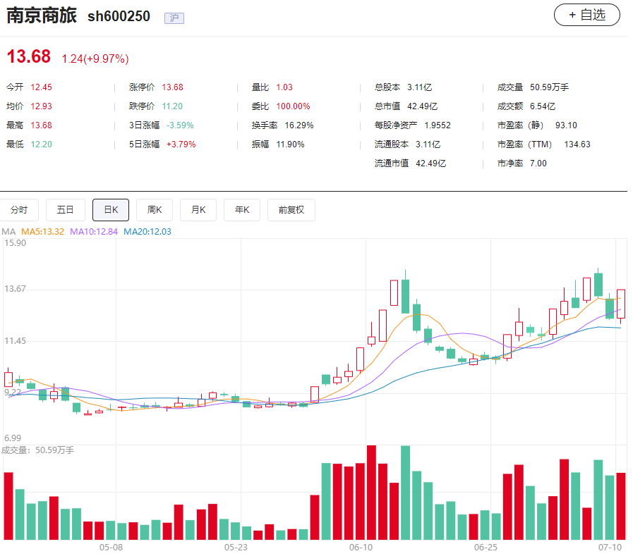Click the 06-25 date axis label
The image size is (633, 556).
(x=486, y=547)
